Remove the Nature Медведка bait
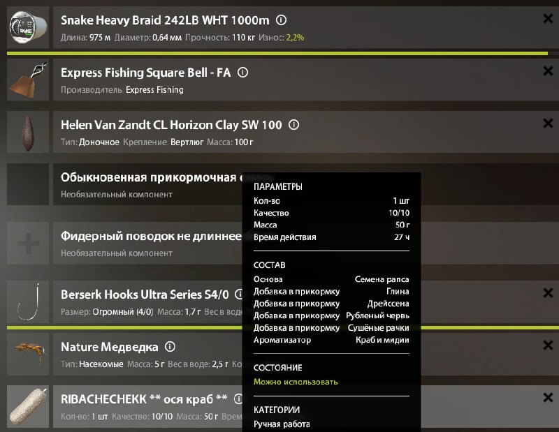559x432 pixels. pos(548,345)
